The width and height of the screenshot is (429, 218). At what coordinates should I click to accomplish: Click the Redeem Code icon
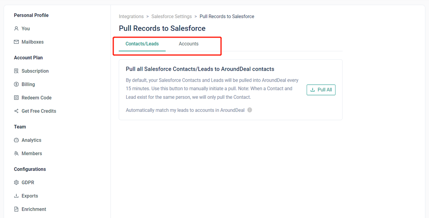16,98
